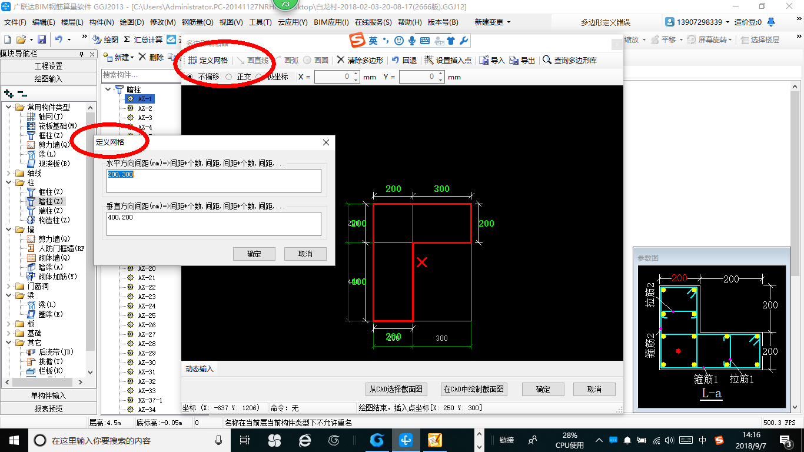Click the 绘图 drawing toolbar button
The image size is (804, 452).
106,39
